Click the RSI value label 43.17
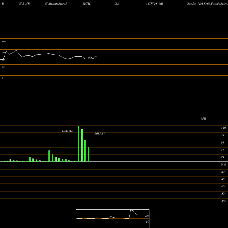 [x=93, y=58]
